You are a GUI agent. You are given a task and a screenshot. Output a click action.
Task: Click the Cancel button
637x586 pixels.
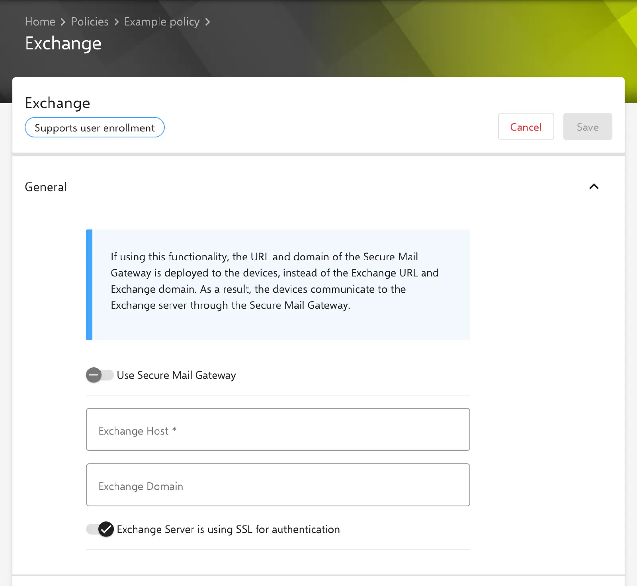coord(526,127)
